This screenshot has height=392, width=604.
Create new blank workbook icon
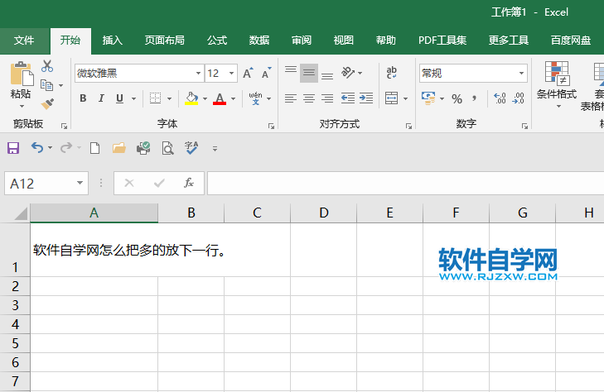click(x=94, y=148)
